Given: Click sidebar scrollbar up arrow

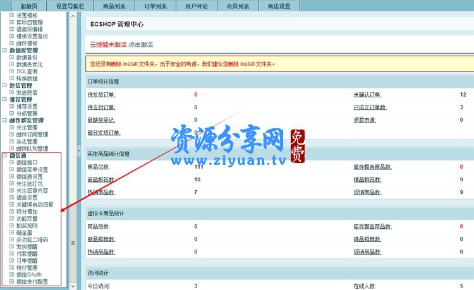Looking at the screenshot, I should 73,16.
